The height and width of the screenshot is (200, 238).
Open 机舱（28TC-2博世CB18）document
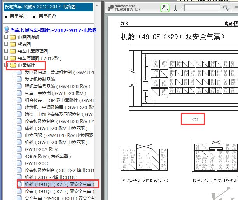(51, 177)
